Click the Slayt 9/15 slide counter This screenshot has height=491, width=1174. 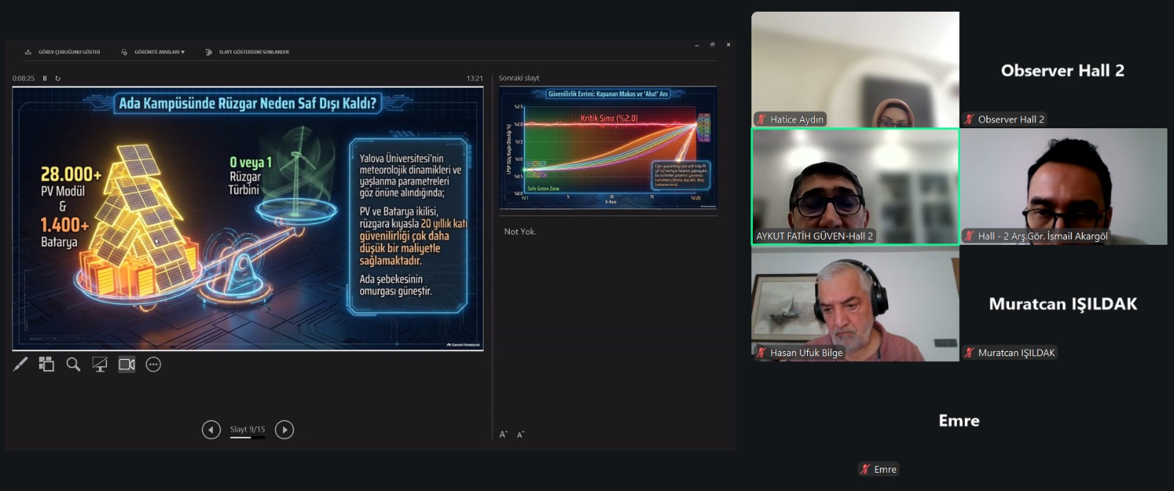click(247, 429)
